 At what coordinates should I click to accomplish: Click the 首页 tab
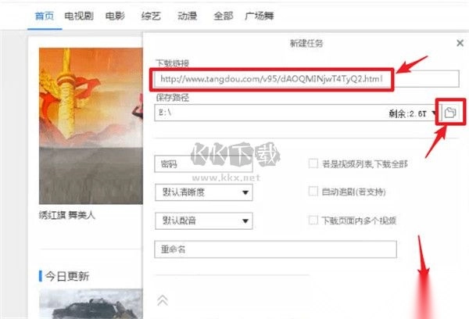click(x=45, y=16)
